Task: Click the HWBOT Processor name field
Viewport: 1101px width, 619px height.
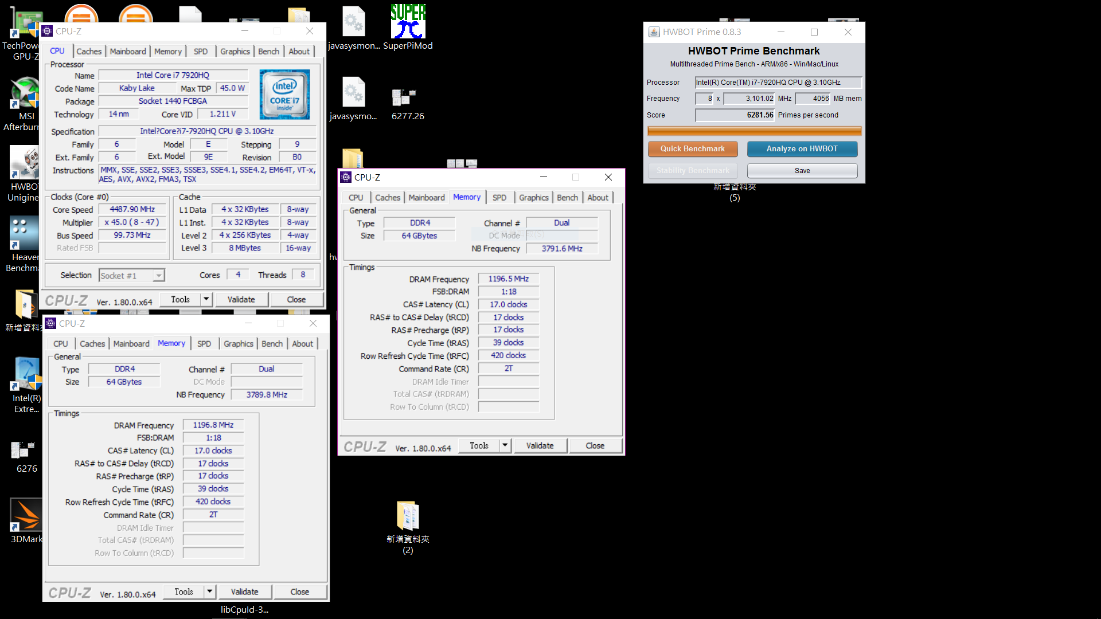Action: click(778, 83)
